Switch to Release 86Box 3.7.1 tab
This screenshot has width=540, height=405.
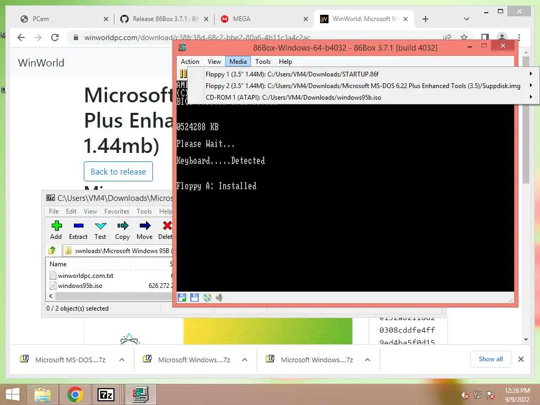[x=165, y=19]
